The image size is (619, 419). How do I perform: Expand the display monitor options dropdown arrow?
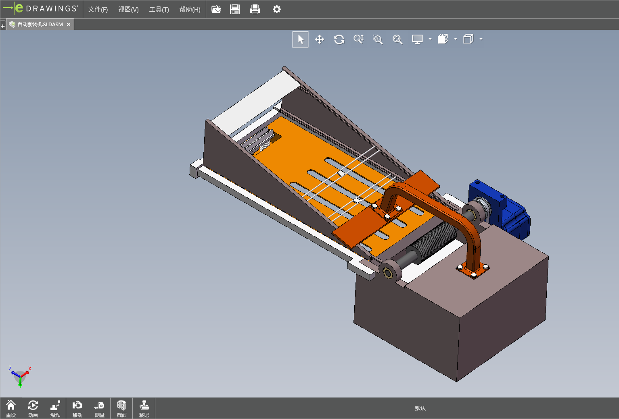click(430, 39)
